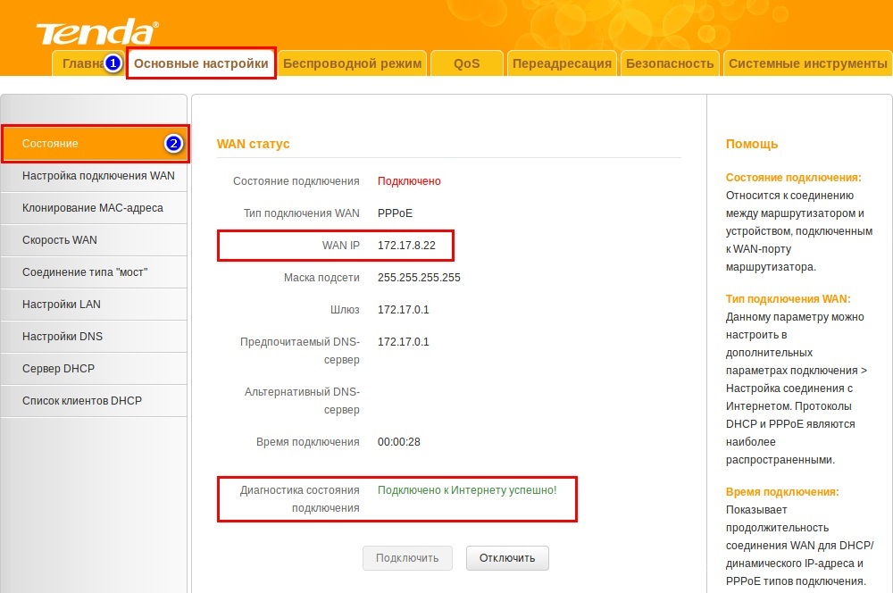Image resolution: width=893 pixels, height=593 pixels.
Task: Open the Переадресация tab
Action: pyautogui.click(x=562, y=63)
